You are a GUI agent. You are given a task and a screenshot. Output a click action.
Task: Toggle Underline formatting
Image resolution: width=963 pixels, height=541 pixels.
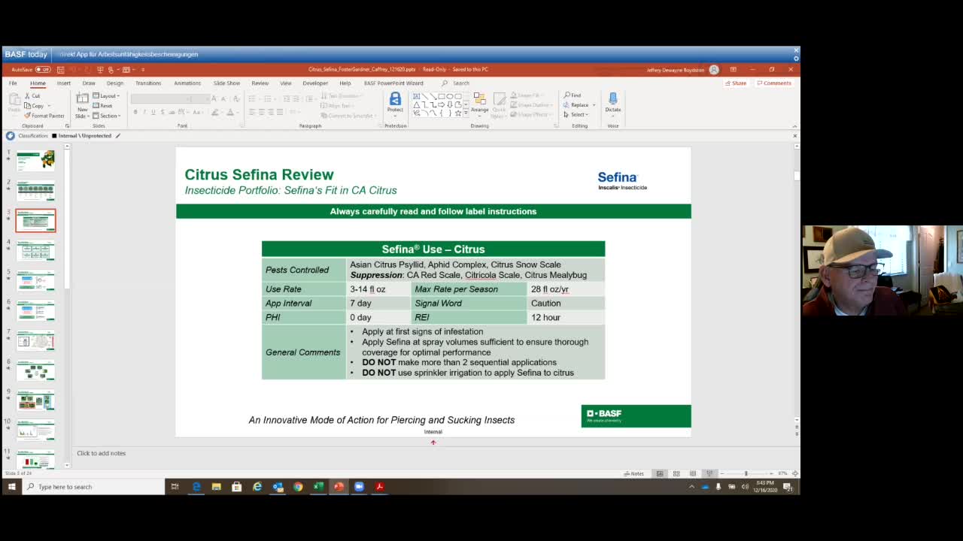pos(153,113)
